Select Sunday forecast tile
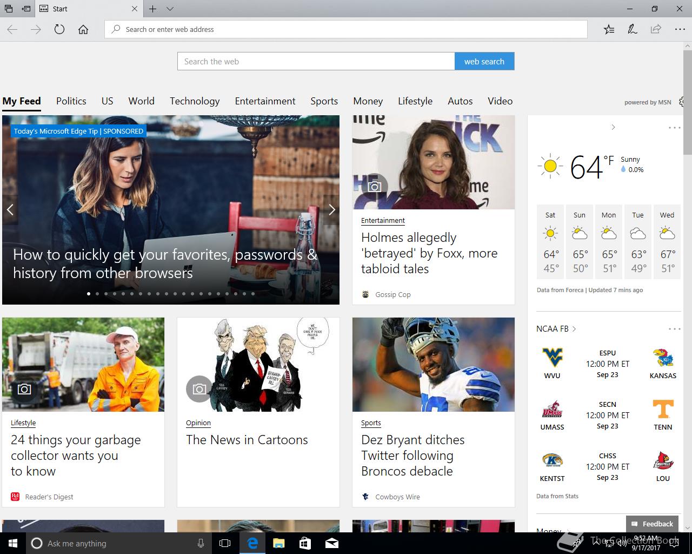This screenshot has width=692, height=554. pos(580,242)
